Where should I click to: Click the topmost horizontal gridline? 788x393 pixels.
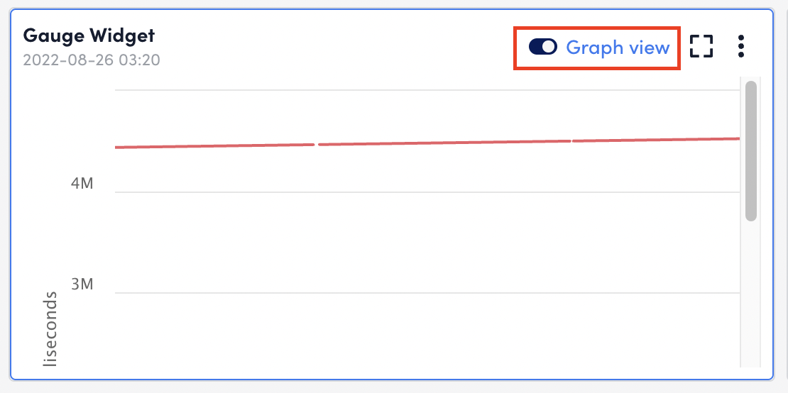[x=427, y=90]
